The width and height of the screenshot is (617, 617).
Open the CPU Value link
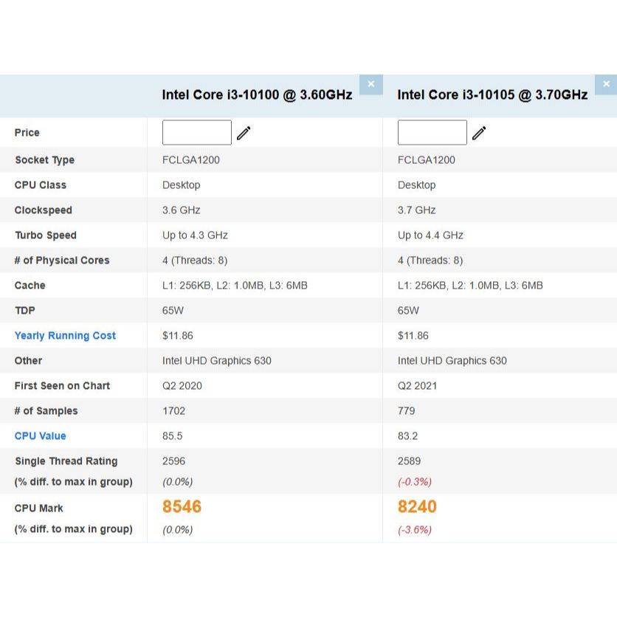[40, 436]
